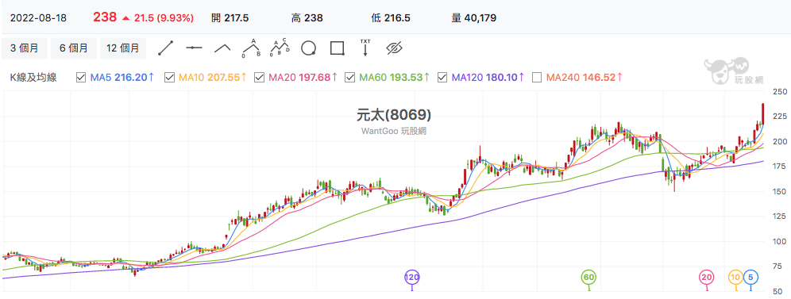Screen dimensions: 791x299
Task: Click the high price 高 238
Action: pyautogui.click(x=307, y=18)
